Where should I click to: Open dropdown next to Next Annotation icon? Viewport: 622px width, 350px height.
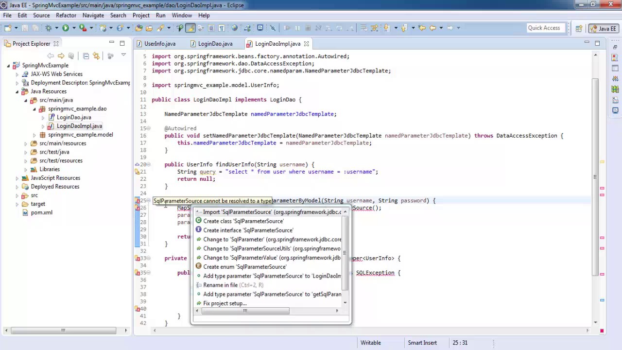click(396, 28)
